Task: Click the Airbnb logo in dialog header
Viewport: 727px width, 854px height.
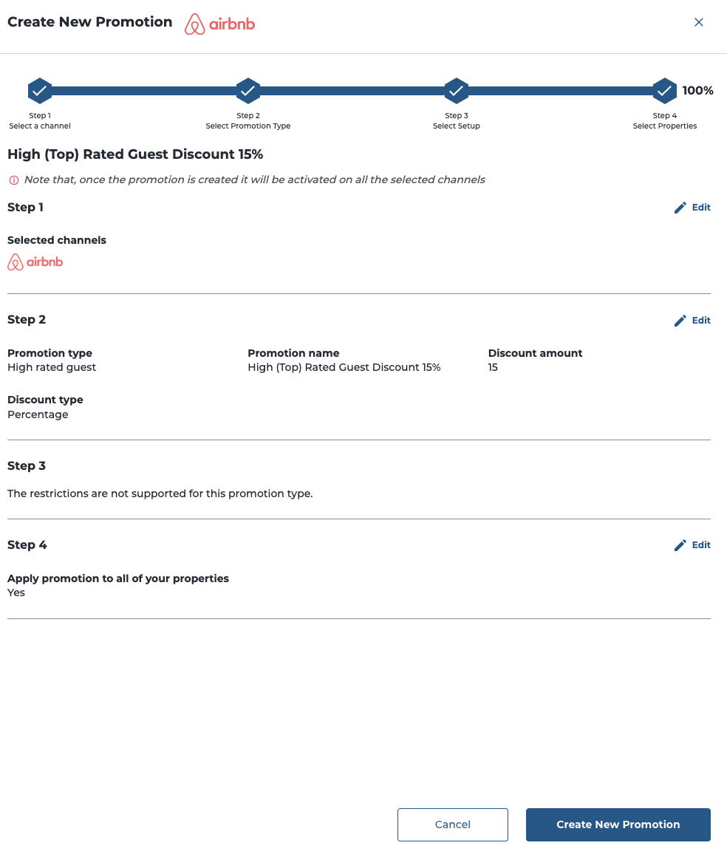Action: 219,24
